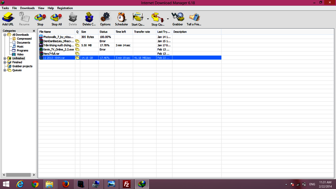Open the Help menu
The image size is (336, 189).
coord(51,8)
